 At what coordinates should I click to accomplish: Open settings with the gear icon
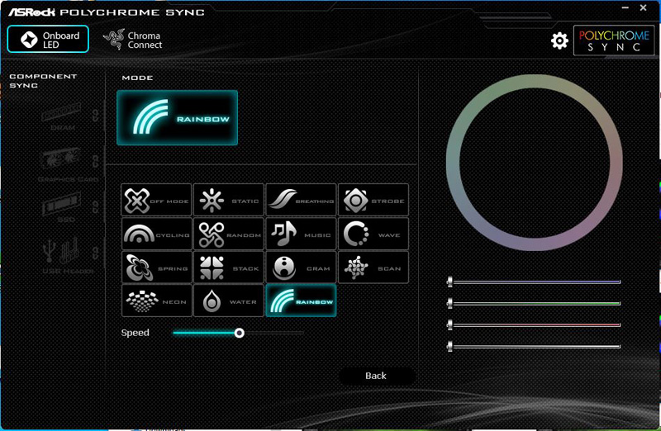559,40
